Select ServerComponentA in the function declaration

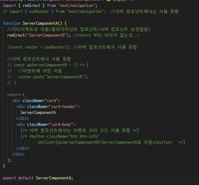click(40, 23)
